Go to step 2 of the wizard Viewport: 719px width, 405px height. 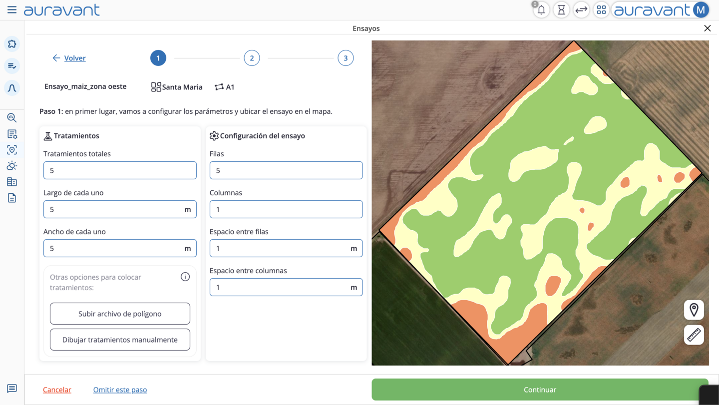[x=252, y=58]
